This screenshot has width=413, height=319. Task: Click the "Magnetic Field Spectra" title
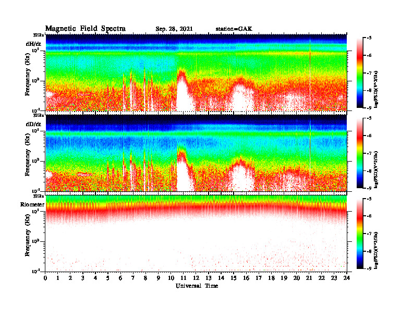coord(86,29)
